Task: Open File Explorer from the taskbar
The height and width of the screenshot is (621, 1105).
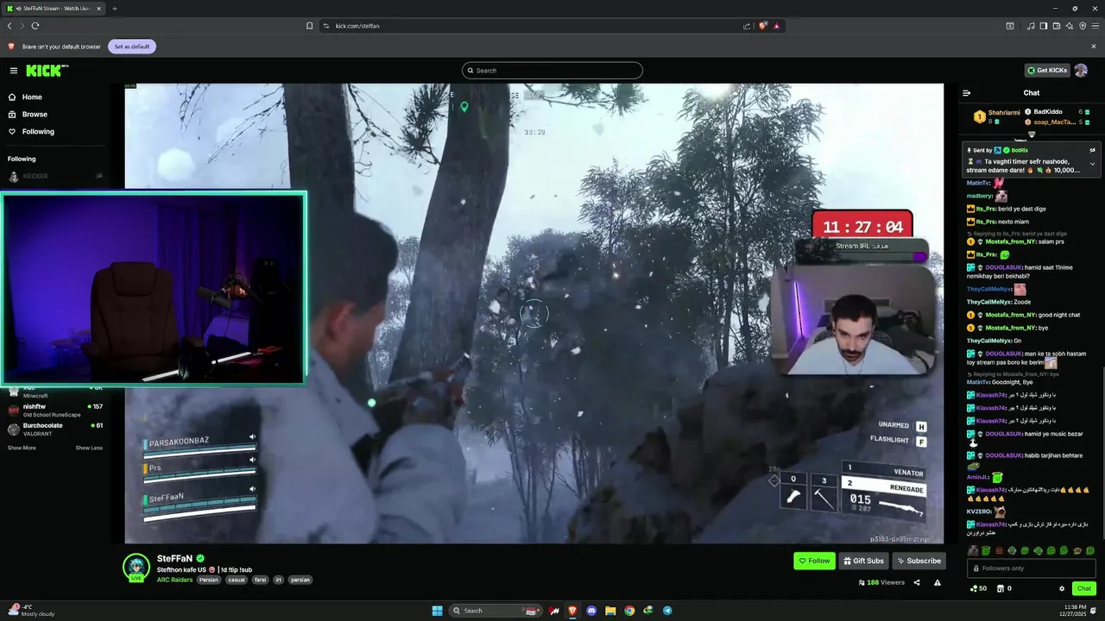Action: click(610, 611)
